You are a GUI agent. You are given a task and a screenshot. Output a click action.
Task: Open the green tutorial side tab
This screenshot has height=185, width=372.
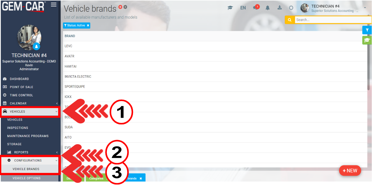coord(367,40)
